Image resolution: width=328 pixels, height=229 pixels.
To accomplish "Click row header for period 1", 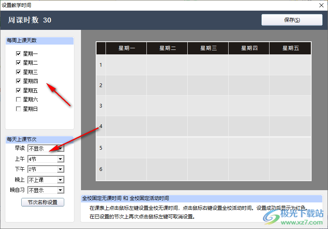I will (x=101, y=65).
